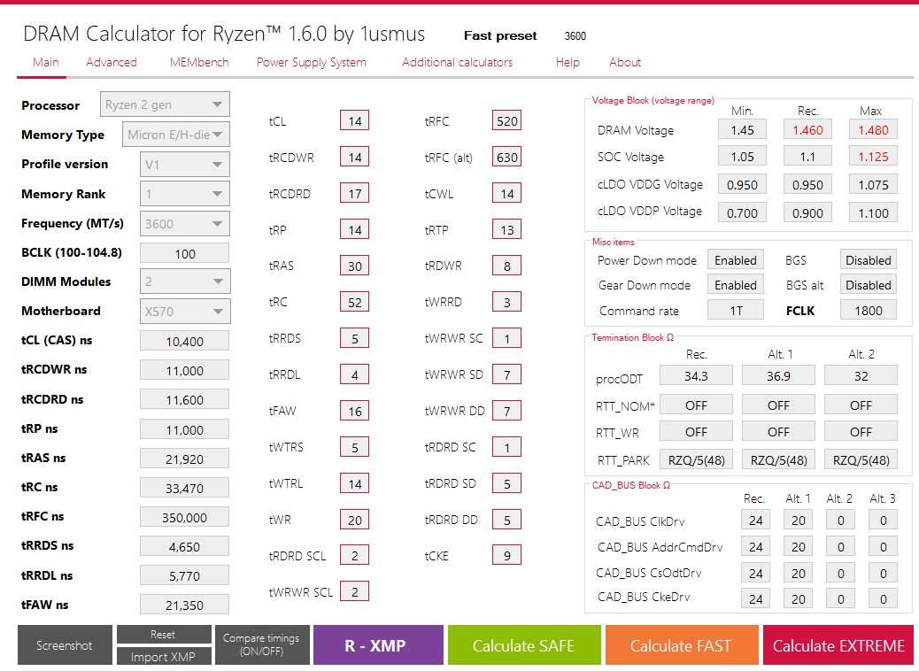Expand the Memory Type dropdown
The width and height of the screenshot is (919, 671).
176,135
